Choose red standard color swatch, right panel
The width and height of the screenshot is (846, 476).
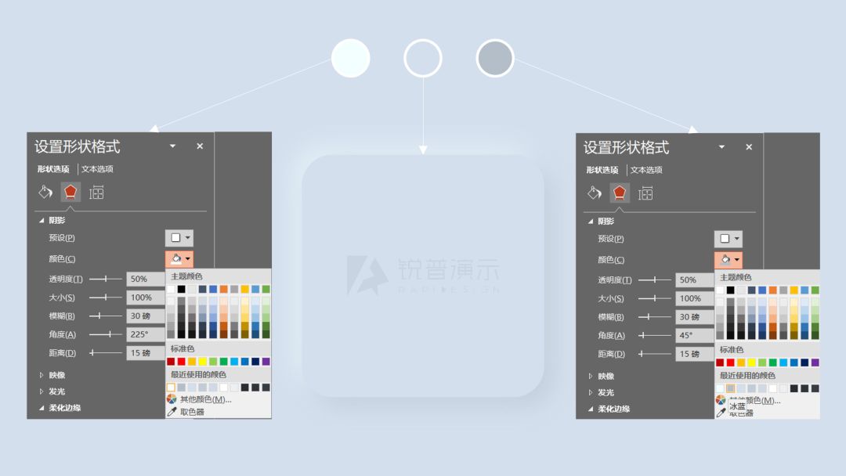point(731,362)
